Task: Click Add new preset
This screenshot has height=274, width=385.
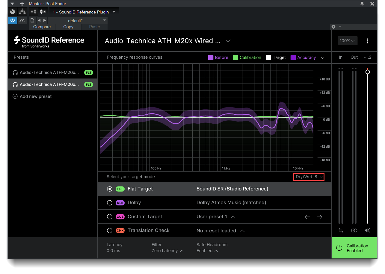Action: click(32, 96)
